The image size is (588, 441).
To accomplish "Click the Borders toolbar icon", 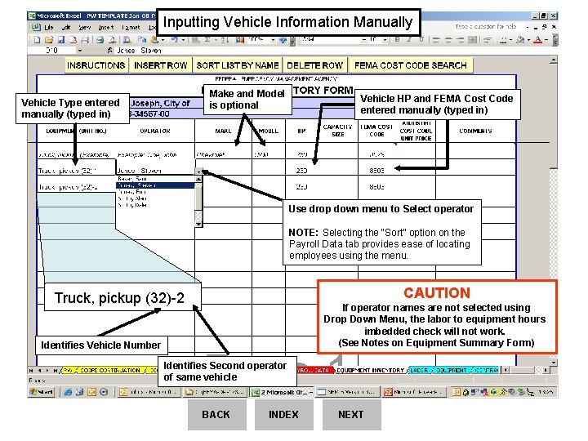I will tap(505, 40).
